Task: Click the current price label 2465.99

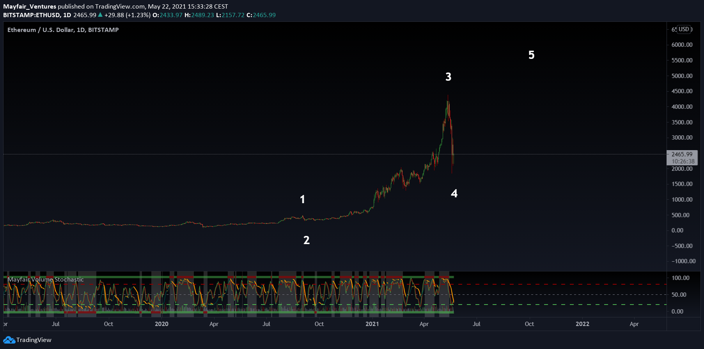Action: point(682,154)
